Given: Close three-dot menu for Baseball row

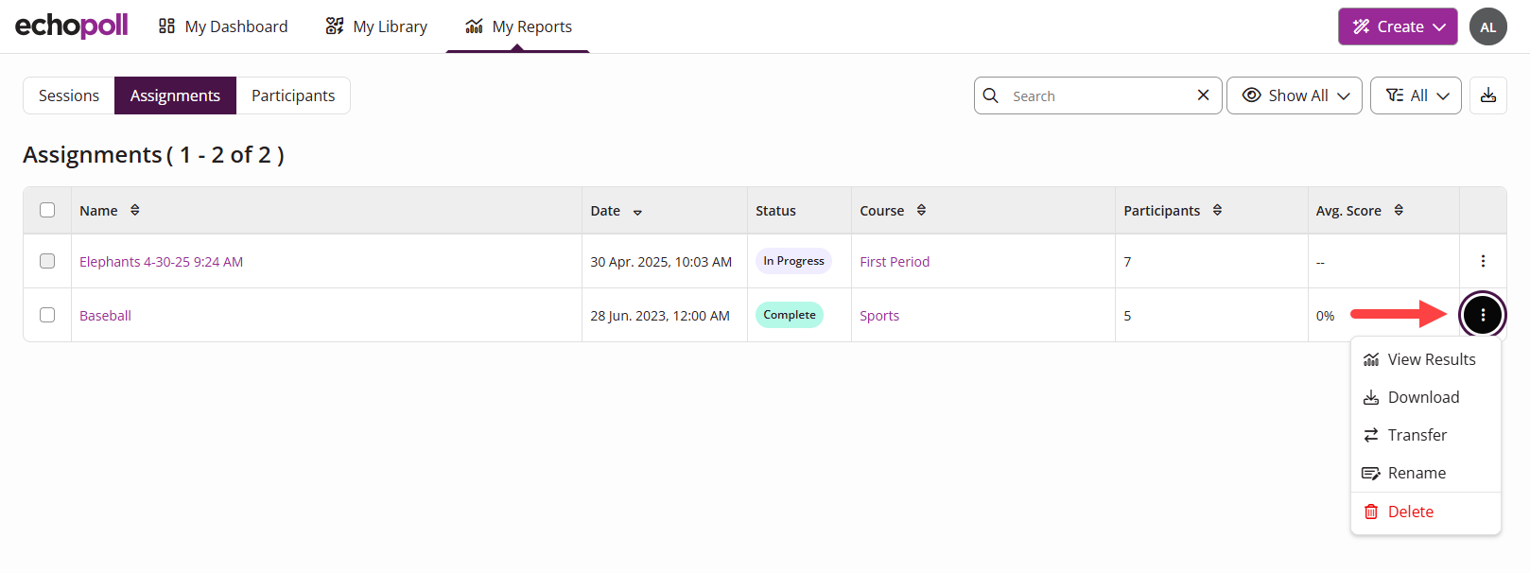Looking at the screenshot, I should 1483,315.
